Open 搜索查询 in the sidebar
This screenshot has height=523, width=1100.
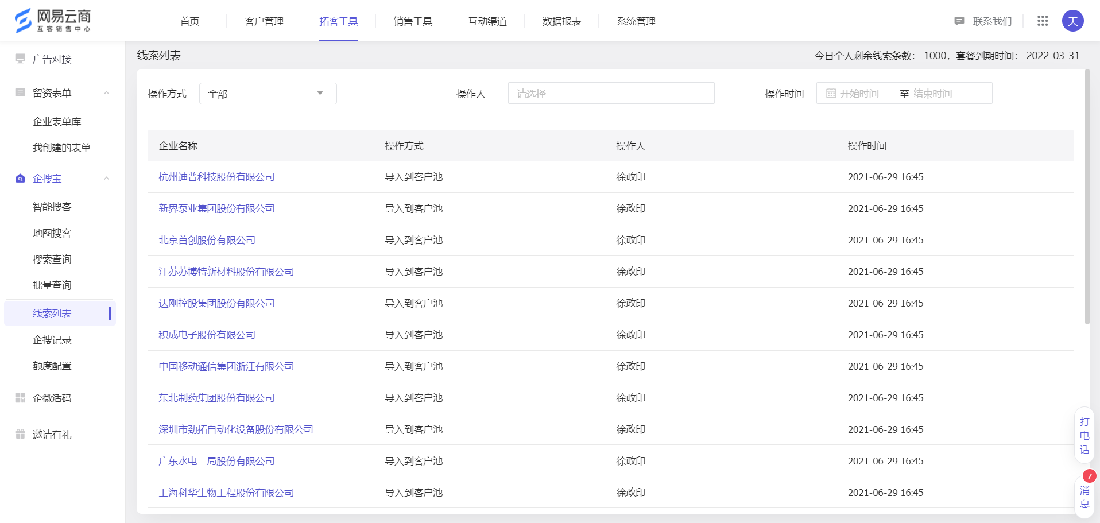click(x=52, y=259)
